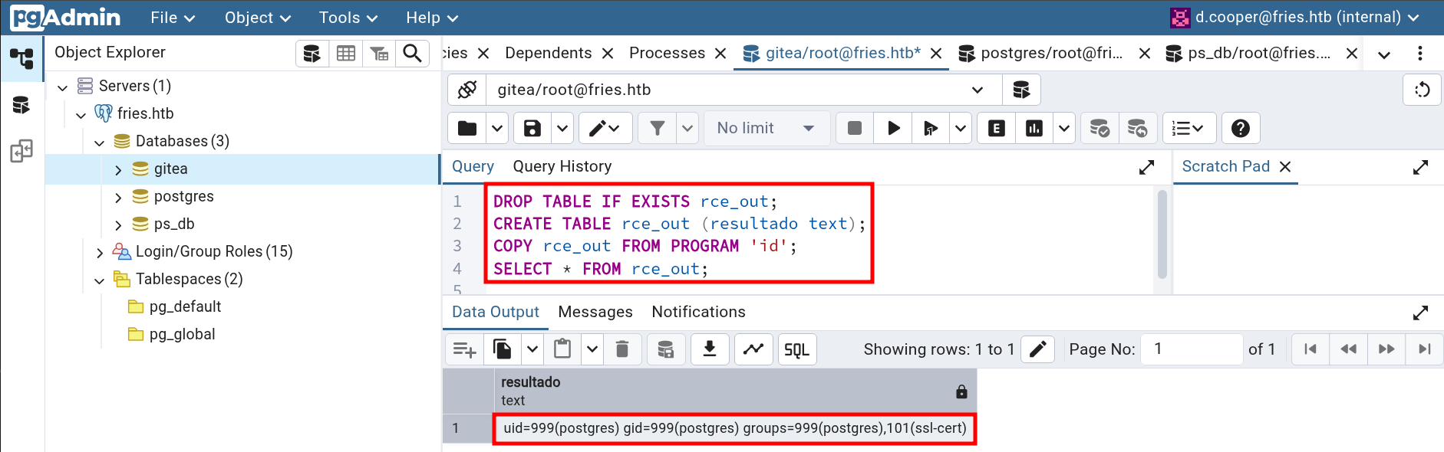The width and height of the screenshot is (1444, 452).
Task: Go to next page of results
Action: click(1386, 349)
